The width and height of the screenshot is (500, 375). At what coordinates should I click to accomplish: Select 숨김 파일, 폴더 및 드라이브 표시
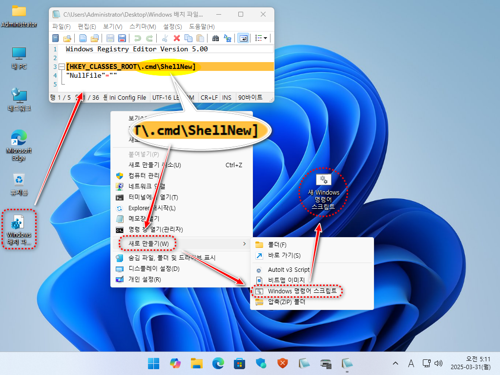[x=182, y=258]
